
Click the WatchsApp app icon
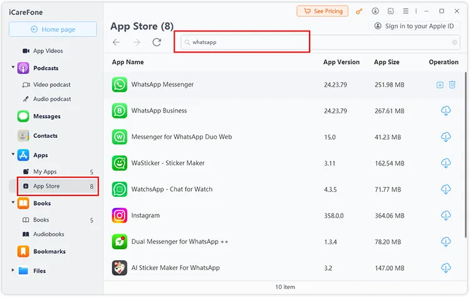point(120,189)
